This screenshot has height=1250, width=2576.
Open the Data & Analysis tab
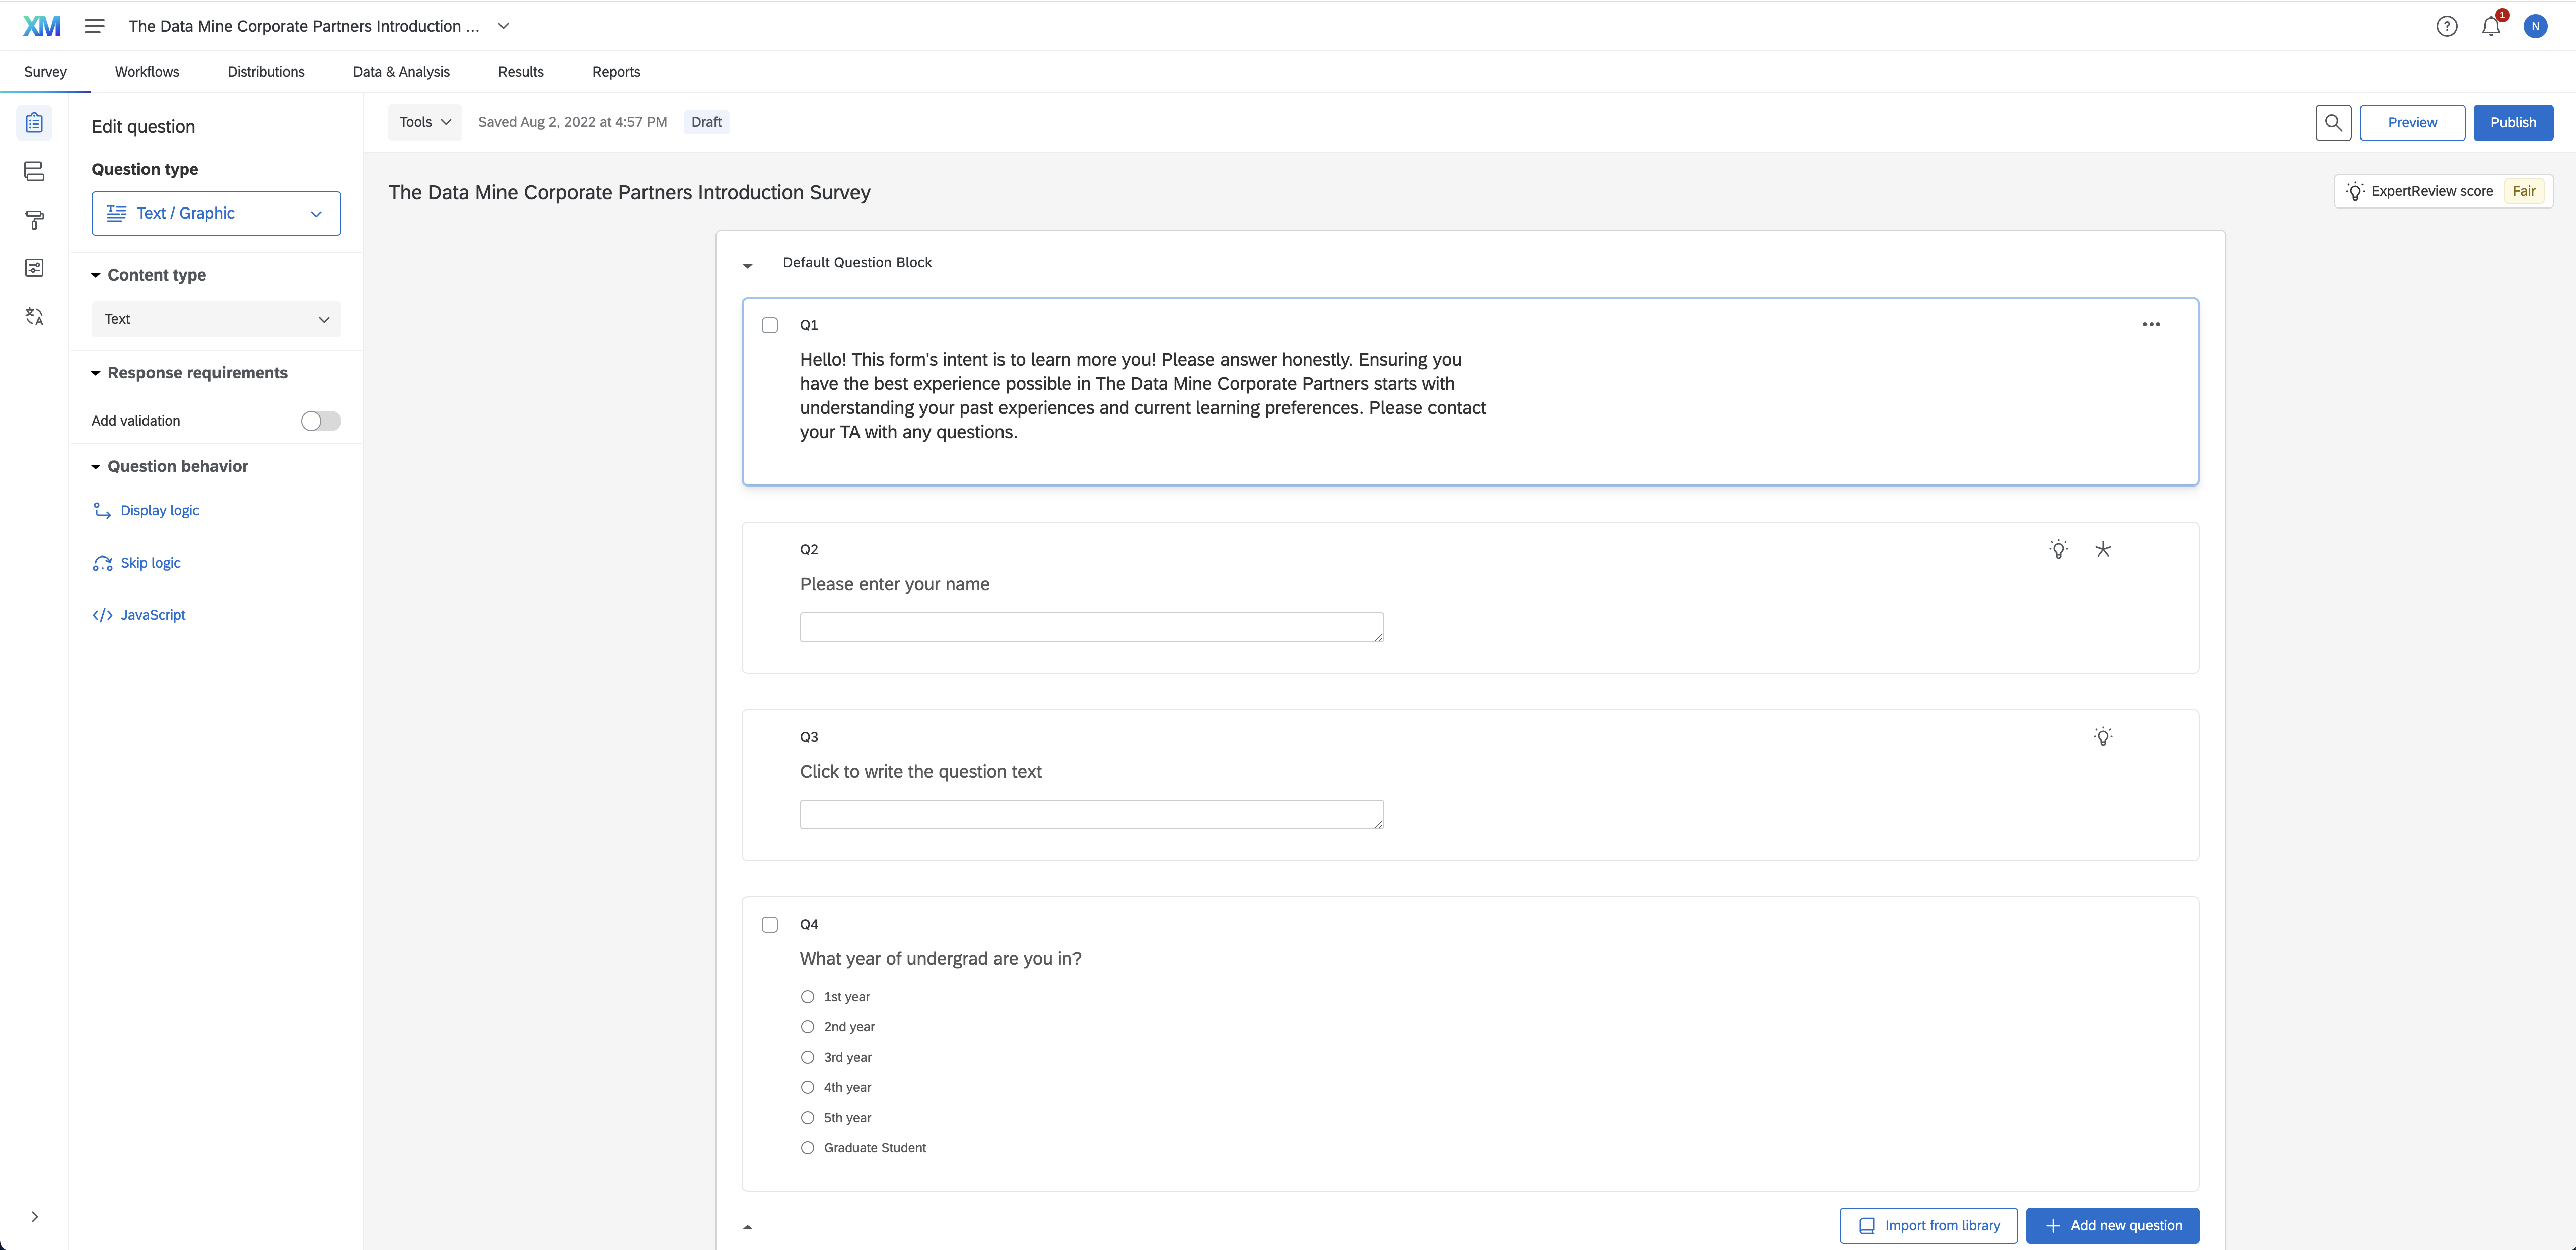point(401,72)
